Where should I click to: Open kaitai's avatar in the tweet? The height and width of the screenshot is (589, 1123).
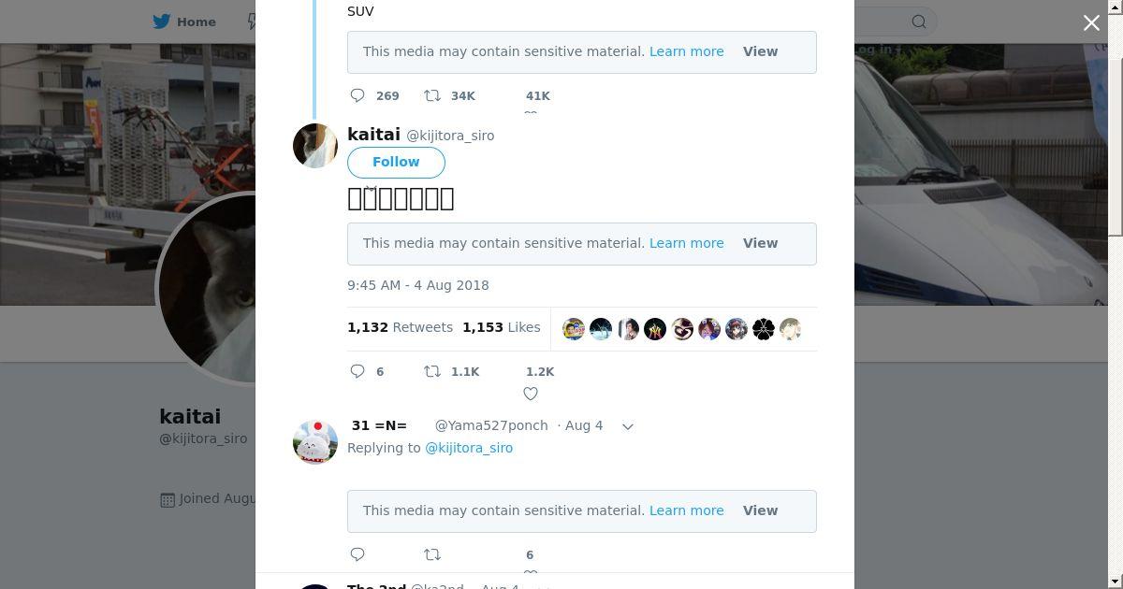tap(315, 146)
